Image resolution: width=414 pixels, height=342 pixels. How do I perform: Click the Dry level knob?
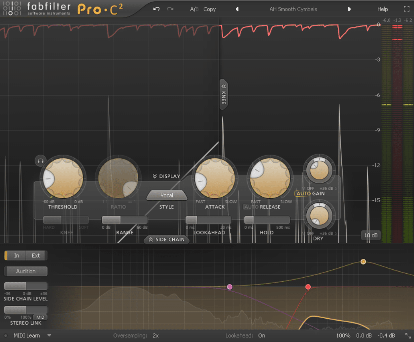319,215
